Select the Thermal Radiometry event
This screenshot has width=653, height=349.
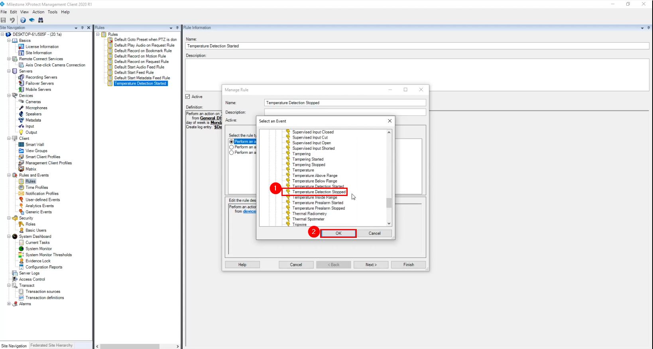coord(309,214)
